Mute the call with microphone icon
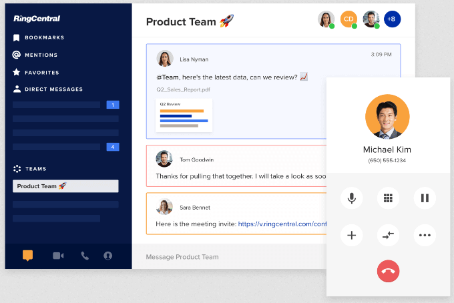 (x=351, y=198)
